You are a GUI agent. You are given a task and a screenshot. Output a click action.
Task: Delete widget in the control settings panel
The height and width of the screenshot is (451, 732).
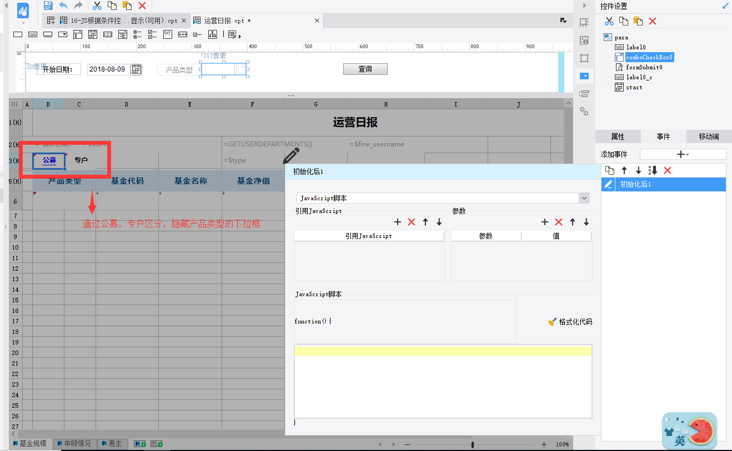tap(653, 21)
